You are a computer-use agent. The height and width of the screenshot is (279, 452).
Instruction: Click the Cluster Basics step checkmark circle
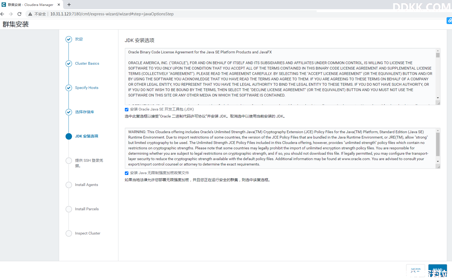pyautogui.click(x=69, y=64)
